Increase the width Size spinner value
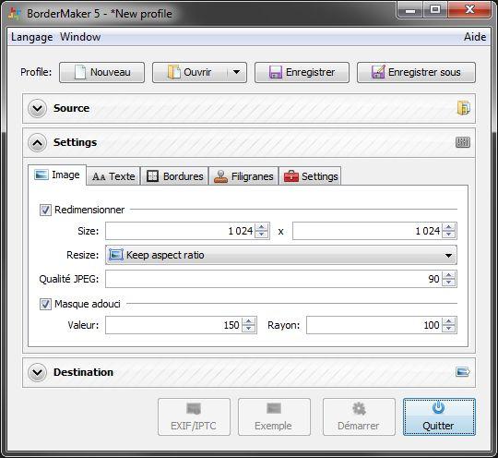 tap(262, 227)
